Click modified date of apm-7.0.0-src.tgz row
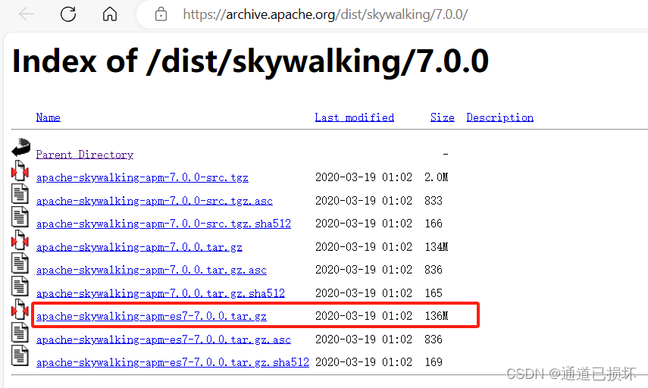The height and width of the screenshot is (388, 648). click(364, 177)
